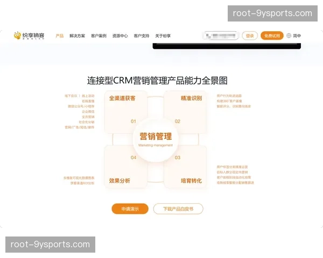
Task: Open the 简中 language selector
Action: [297, 36]
